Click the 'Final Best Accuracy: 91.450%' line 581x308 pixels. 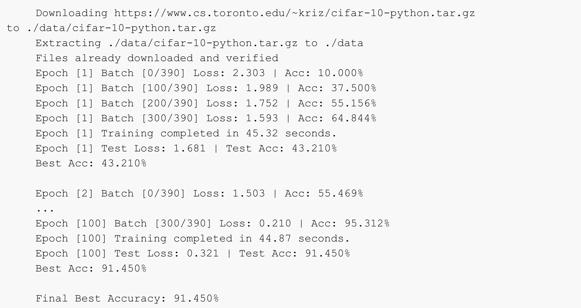(x=127, y=298)
